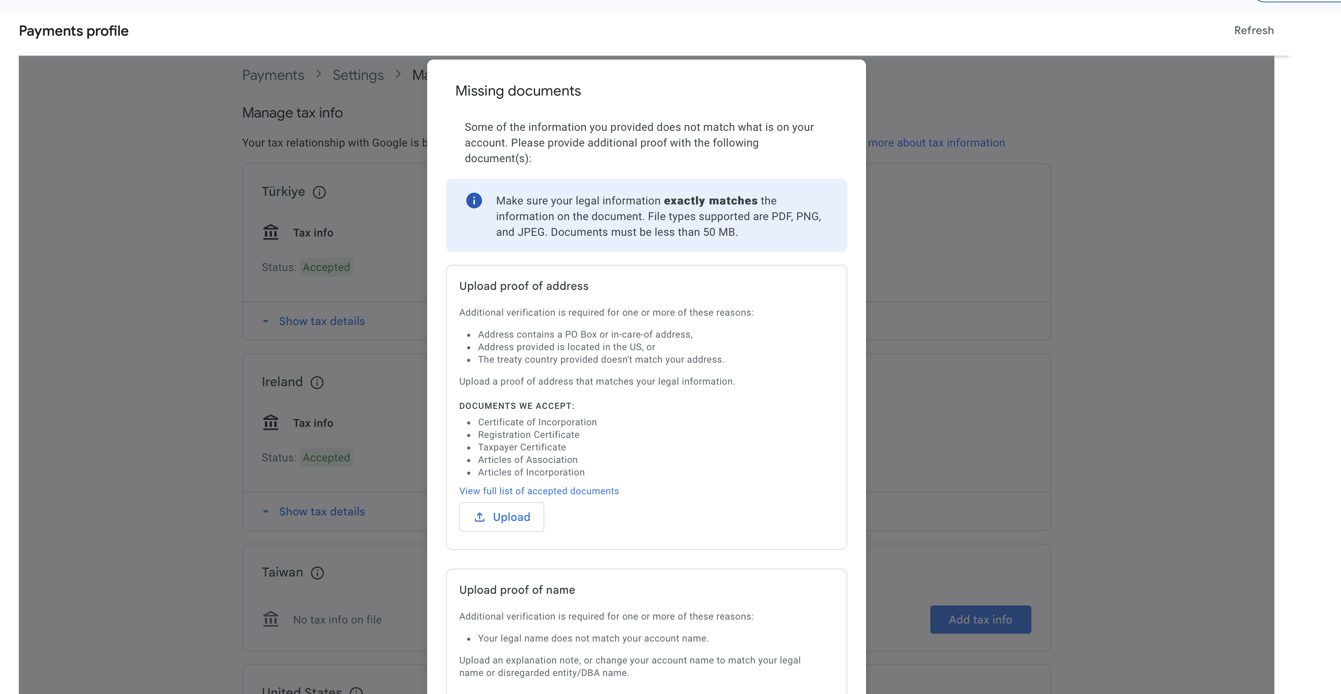This screenshot has height=694, width=1341.
Task: Click the DOCUMENTS WE ACCEPT label
Action: [x=516, y=406]
